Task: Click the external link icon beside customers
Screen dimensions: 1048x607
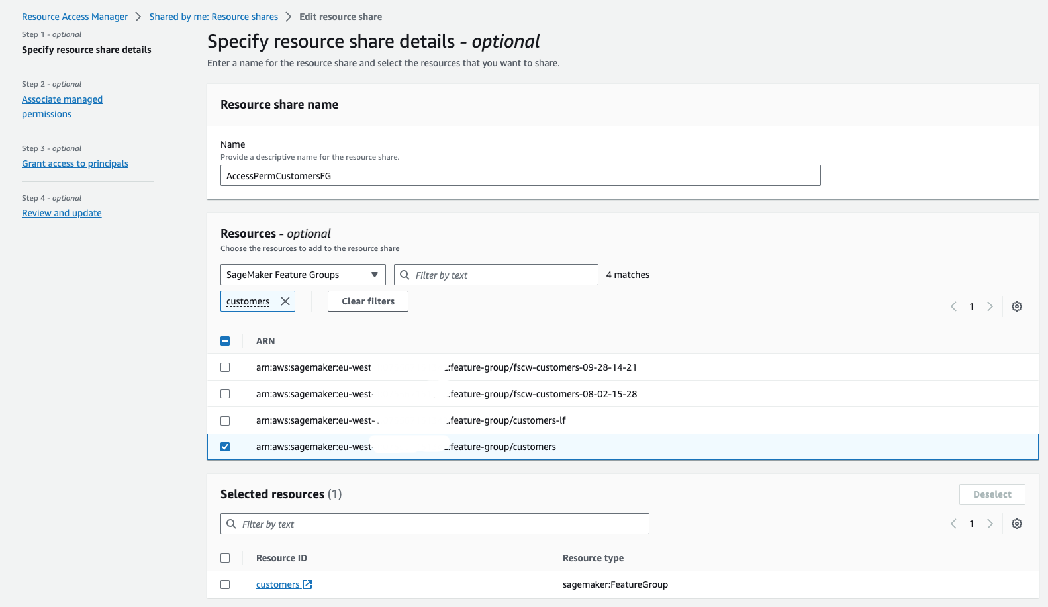Action: click(307, 584)
